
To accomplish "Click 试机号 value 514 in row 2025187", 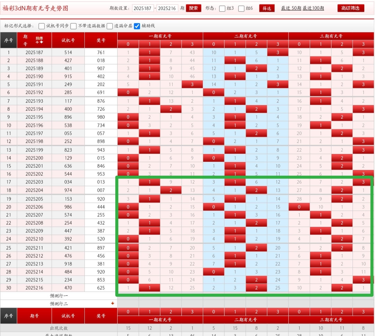I will [x=68, y=52].
